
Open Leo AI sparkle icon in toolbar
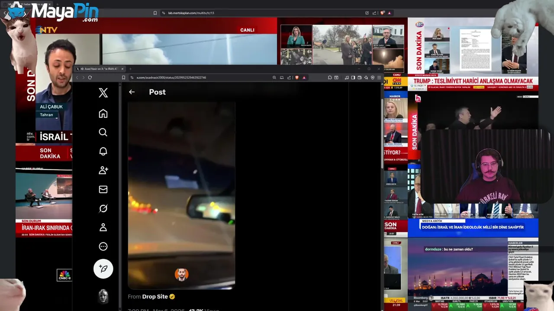pos(366,77)
